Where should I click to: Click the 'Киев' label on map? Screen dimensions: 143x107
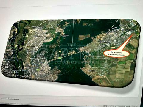coord(5,67)
